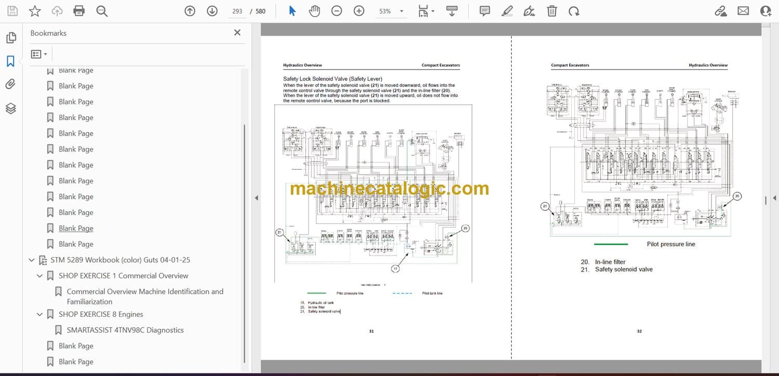Screen dimensions: 779x376
Task: Send the file by email envelope icon
Action: click(743, 11)
